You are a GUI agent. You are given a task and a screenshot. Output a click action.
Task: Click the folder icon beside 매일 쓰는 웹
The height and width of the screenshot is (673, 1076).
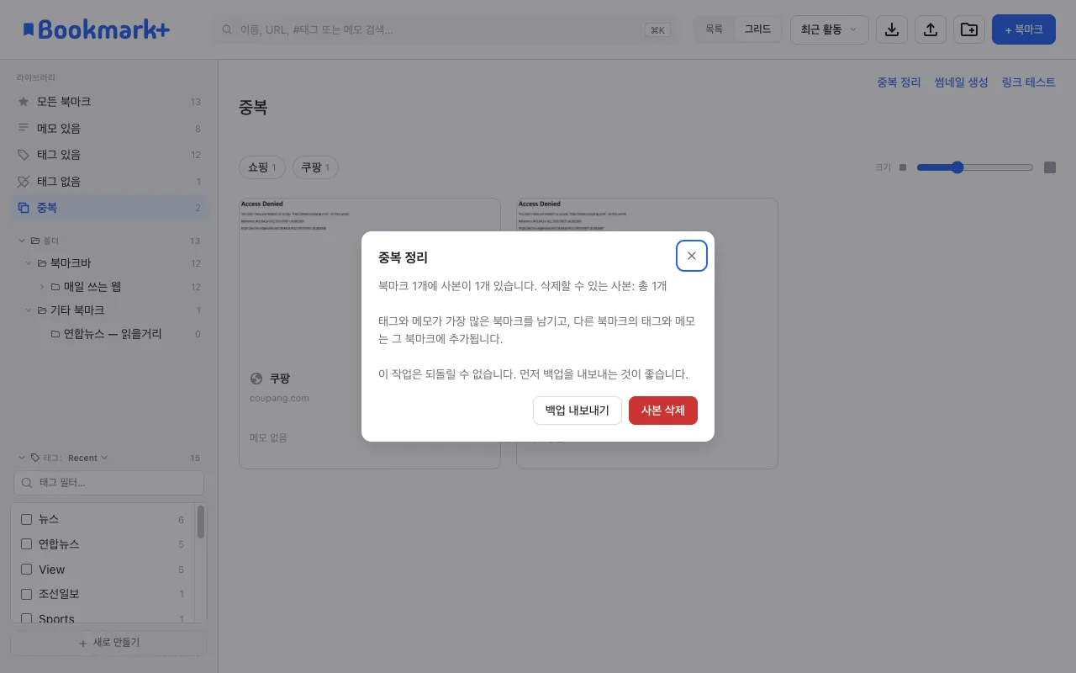(55, 287)
